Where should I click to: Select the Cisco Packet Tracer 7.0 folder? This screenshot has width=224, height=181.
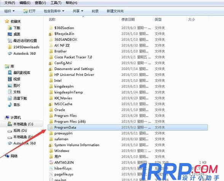click(x=73, y=57)
